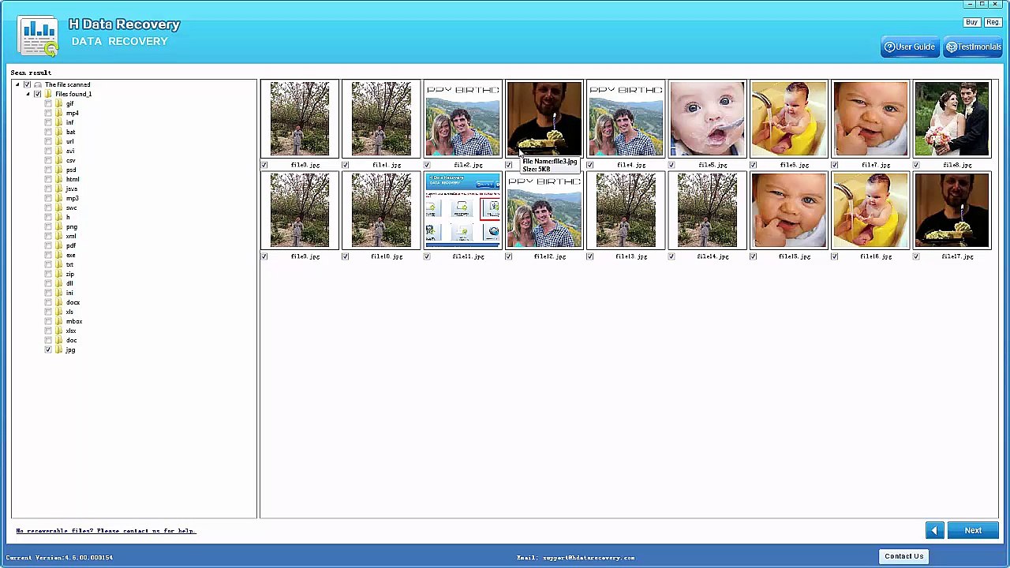Click the java folder icon

click(58, 189)
